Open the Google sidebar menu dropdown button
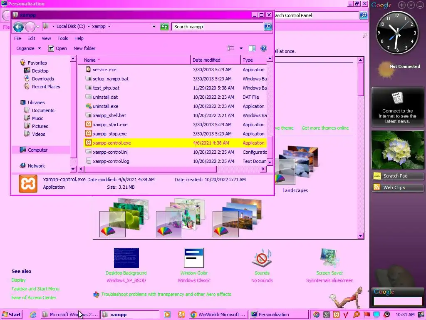The height and width of the screenshot is (320, 426). tap(411, 5)
